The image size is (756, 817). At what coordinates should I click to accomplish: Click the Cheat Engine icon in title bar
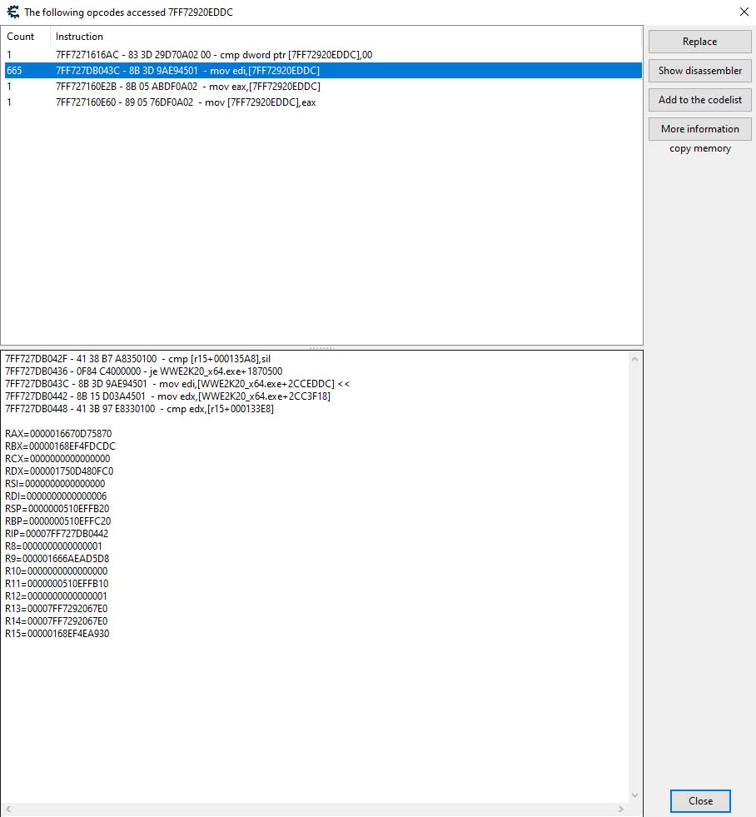pyautogui.click(x=13, y=12)
